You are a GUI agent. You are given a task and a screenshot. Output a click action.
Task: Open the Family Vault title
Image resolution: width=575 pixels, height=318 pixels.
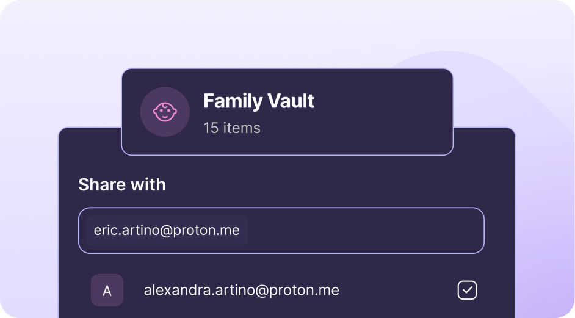pos(258,101)
